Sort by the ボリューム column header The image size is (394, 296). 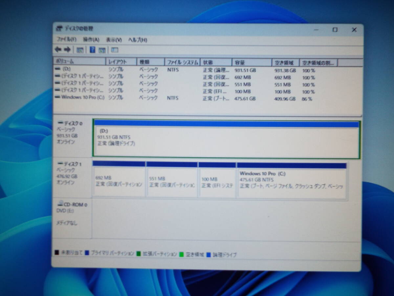click(x=79, y=62)
